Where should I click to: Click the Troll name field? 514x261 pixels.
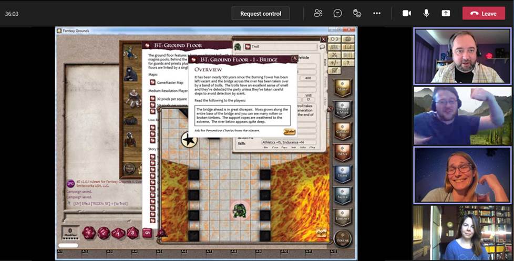[280, 47]
